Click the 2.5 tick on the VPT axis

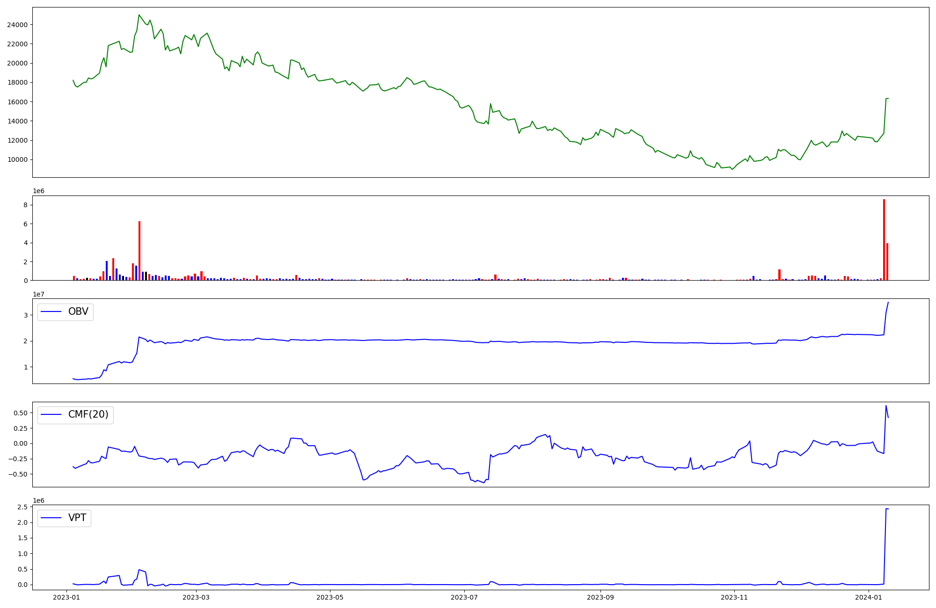(23, 507)
